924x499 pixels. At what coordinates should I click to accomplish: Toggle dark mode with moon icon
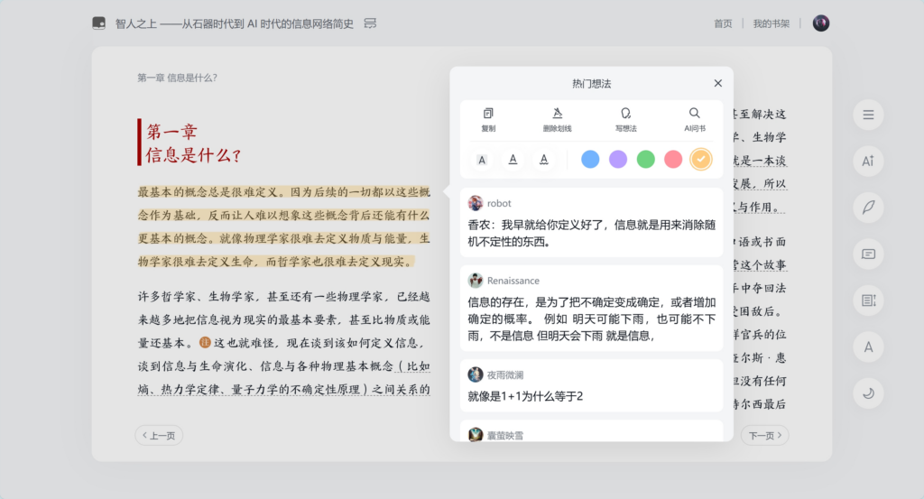pos(868,393)
